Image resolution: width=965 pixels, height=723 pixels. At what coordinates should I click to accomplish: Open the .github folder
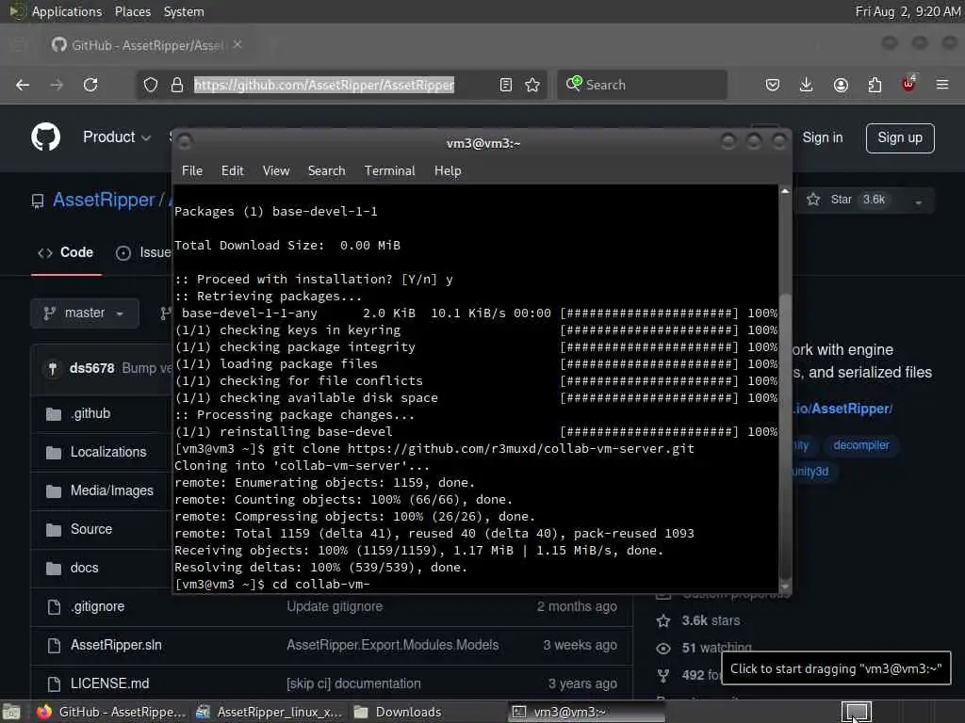tap(90, 414)
